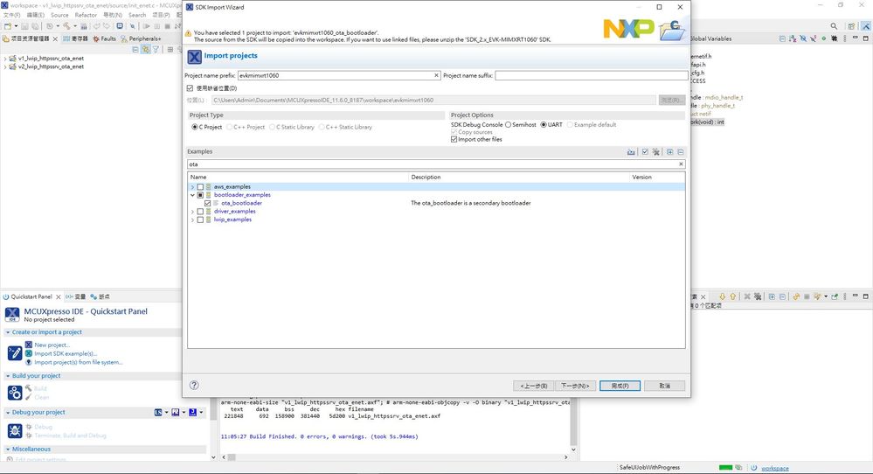The image size is (873, 474).
Task: Click the Import SDK example(s) link
Action: (66, 353)
